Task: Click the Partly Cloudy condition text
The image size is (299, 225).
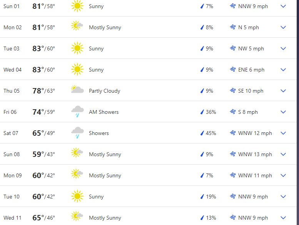Action: tap(105, 91)
